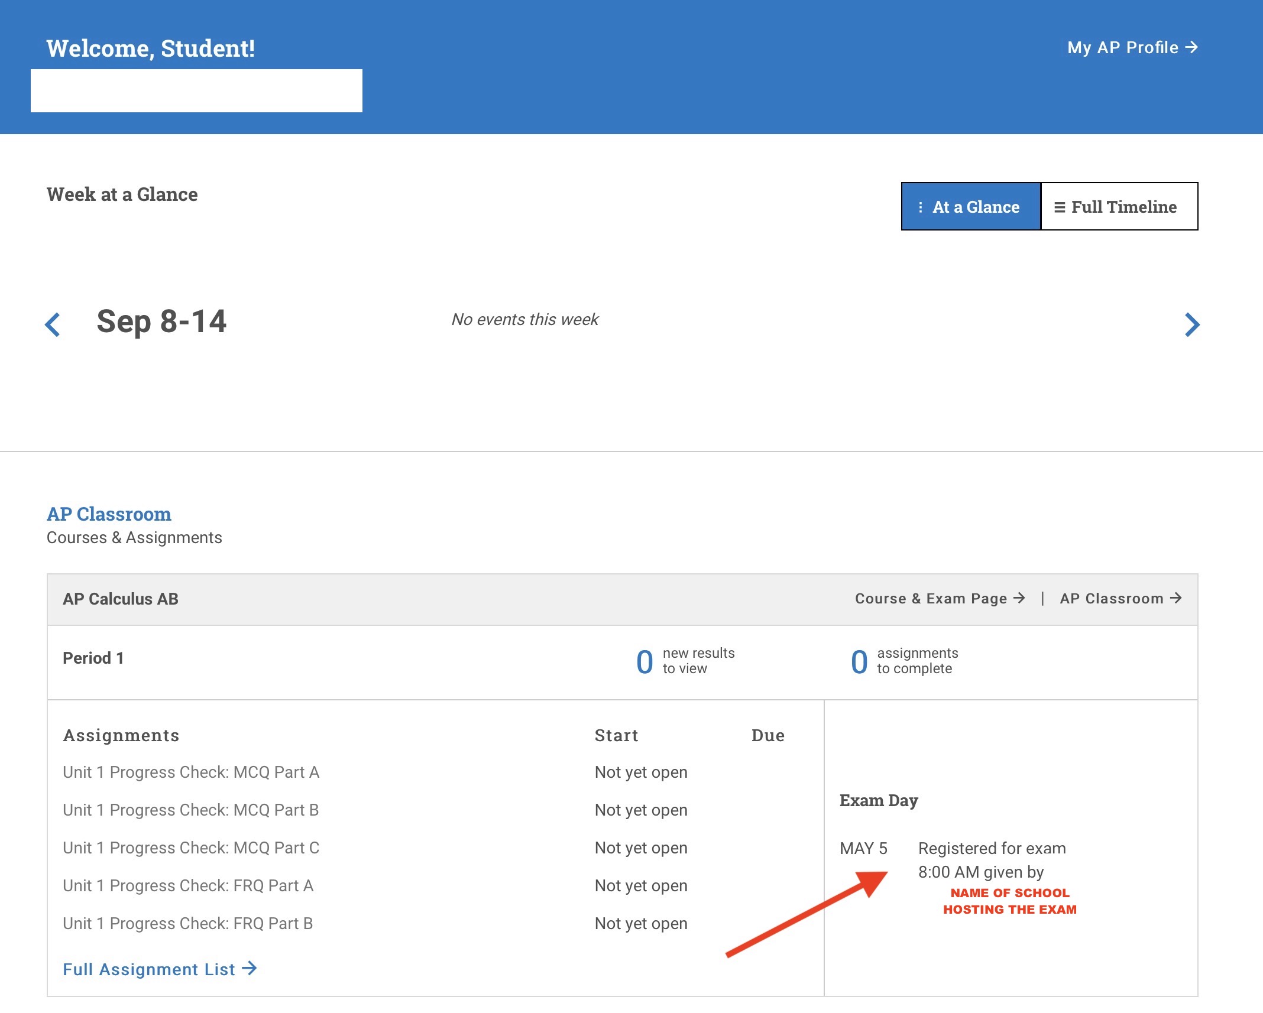Select Unit 1 Progress Check: FRQ Part A
1263x1013 pixels.
coord(188,885)
